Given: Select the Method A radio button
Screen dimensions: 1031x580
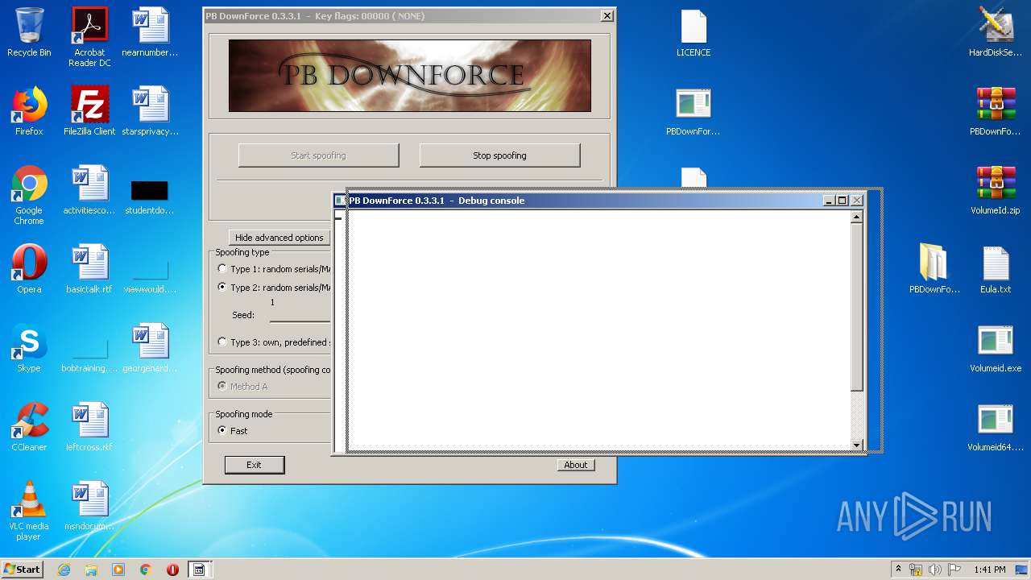Looking at the screenshot, I should [222, 387].
